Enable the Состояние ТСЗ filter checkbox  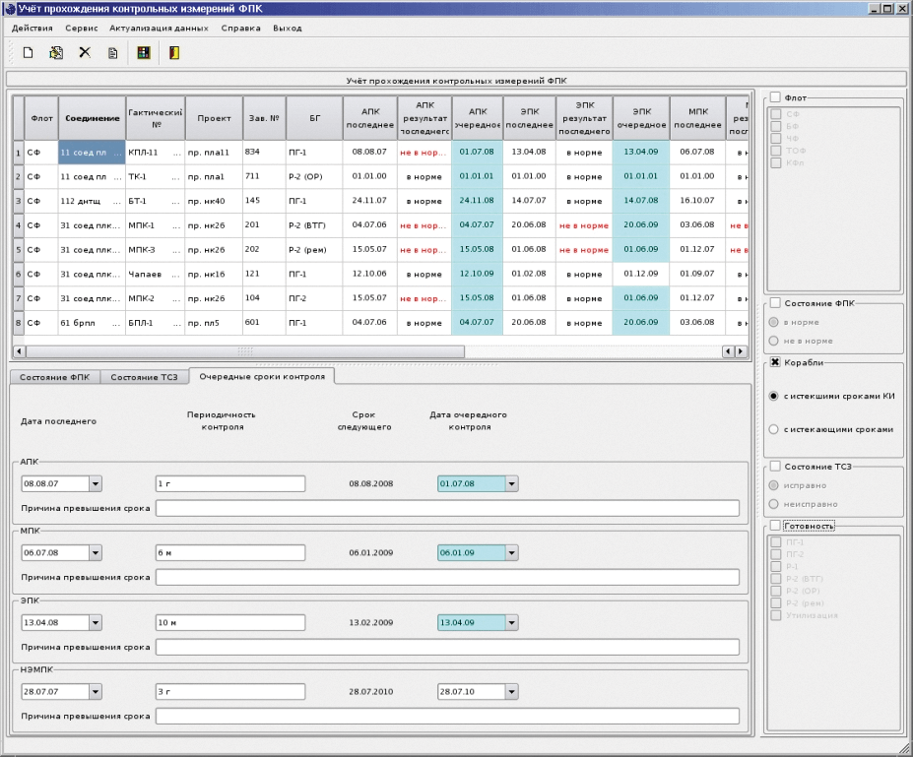pyautogui.click(x=775, y=466)
